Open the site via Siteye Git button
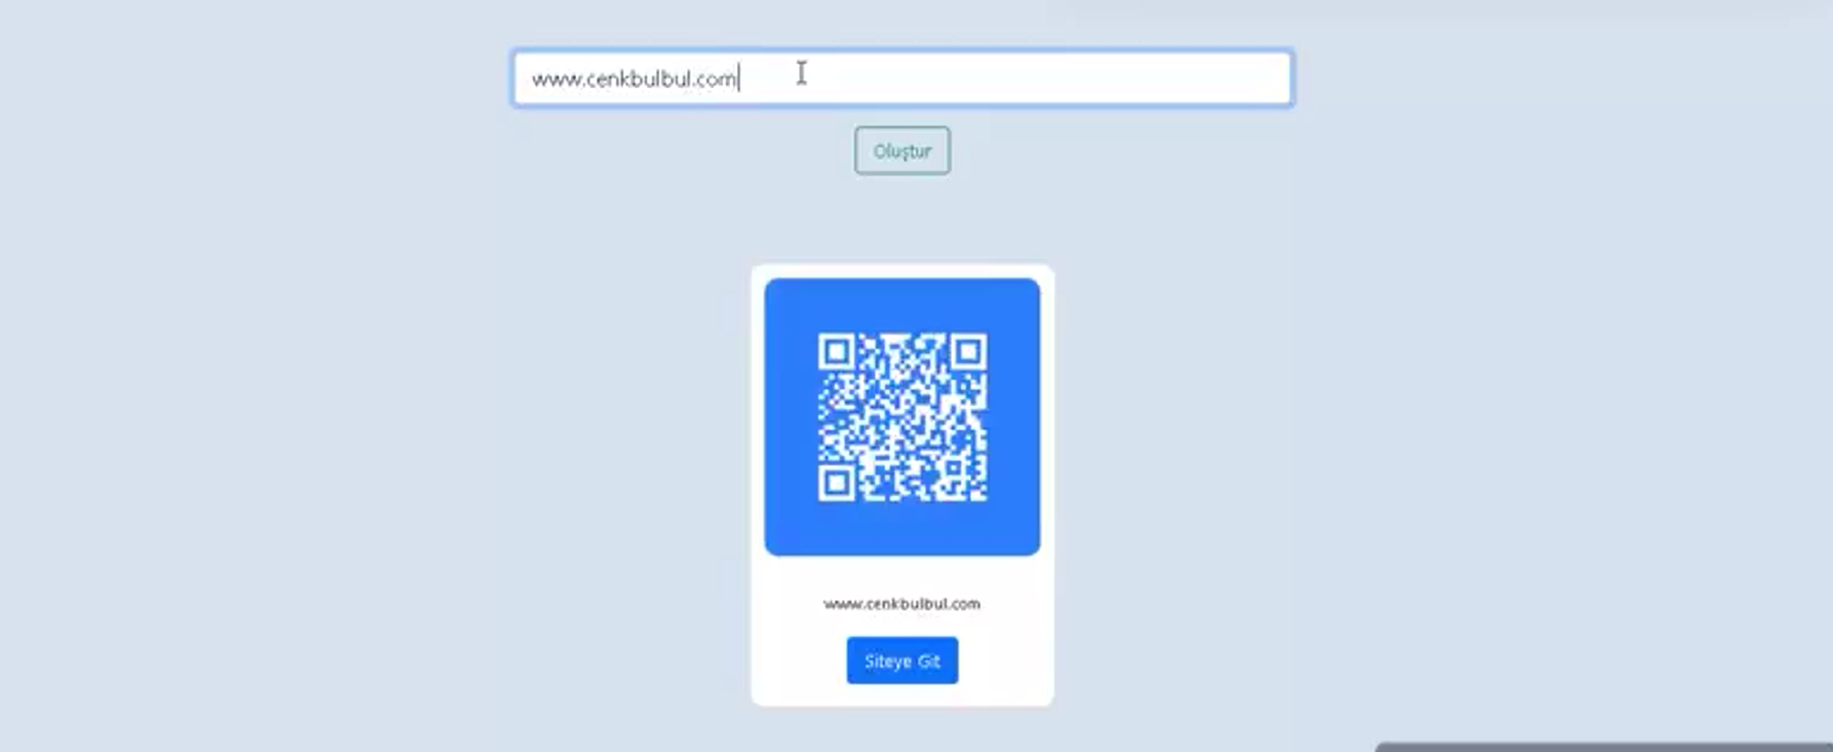 tap(902, 661)
